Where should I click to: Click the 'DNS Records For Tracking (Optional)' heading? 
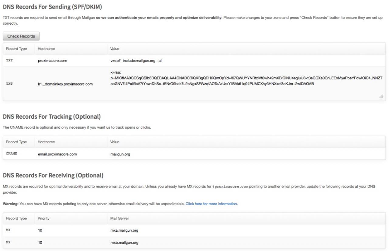pos(52,117)
